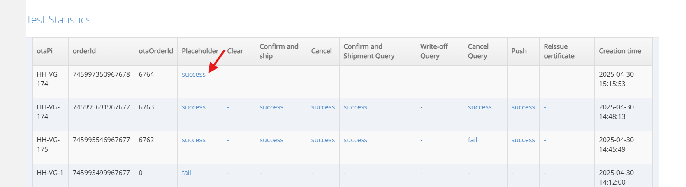Open Cancel success link for order 6763
The width and height of the screenshot is (686, 187).
[x=323, y=107]
